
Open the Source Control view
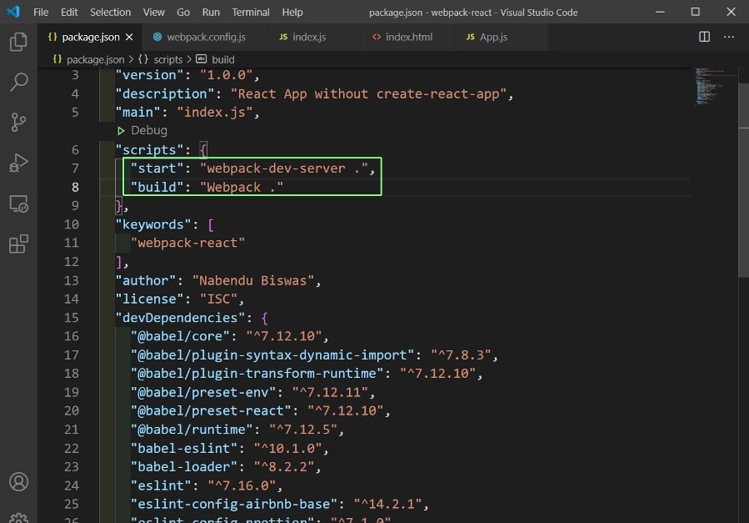(18, 123)
